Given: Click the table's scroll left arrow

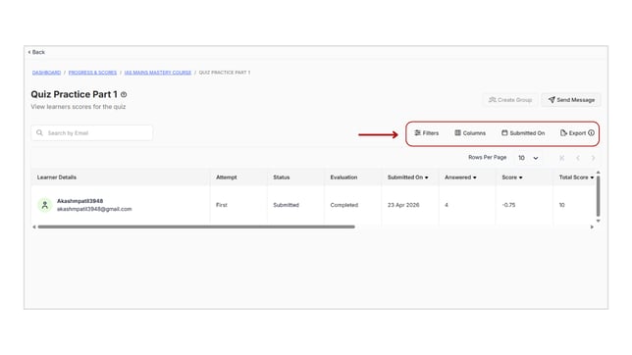Looking at the screenshot, I should [x=34, y=227].
